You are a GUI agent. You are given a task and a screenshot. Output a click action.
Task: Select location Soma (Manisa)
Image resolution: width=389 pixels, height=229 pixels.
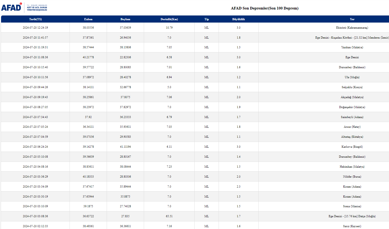coord(352,206)
